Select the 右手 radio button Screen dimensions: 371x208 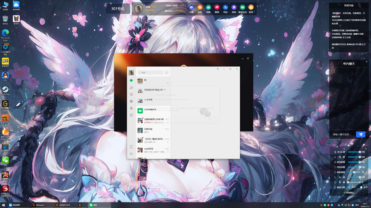[x=349, y=187]
